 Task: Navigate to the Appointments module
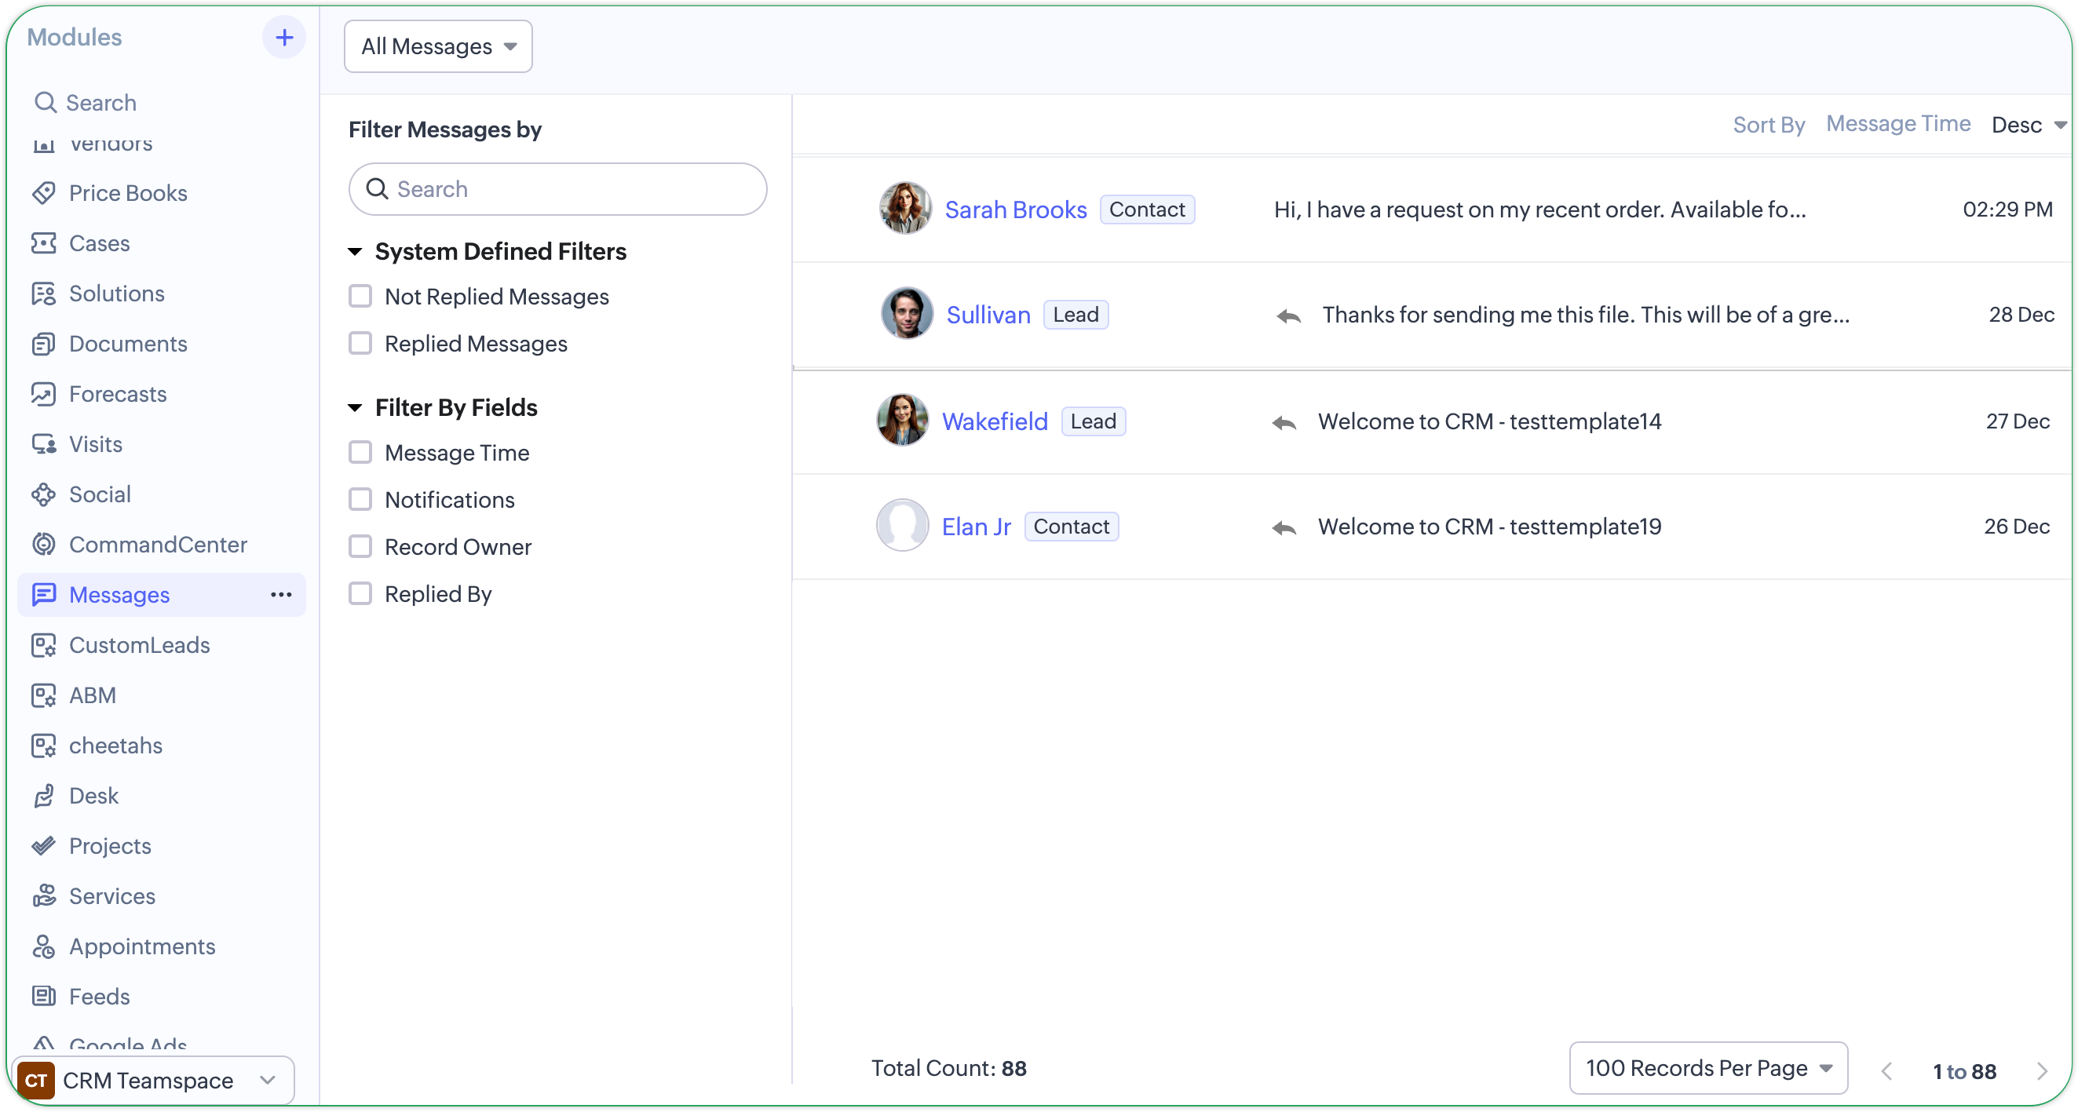click(142, 946)
